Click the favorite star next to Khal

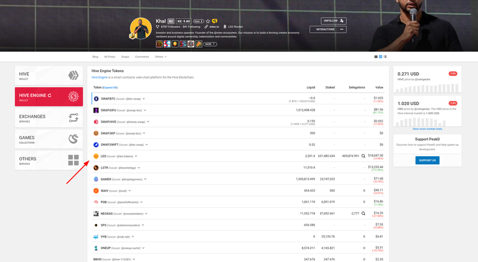click(208, 21)
